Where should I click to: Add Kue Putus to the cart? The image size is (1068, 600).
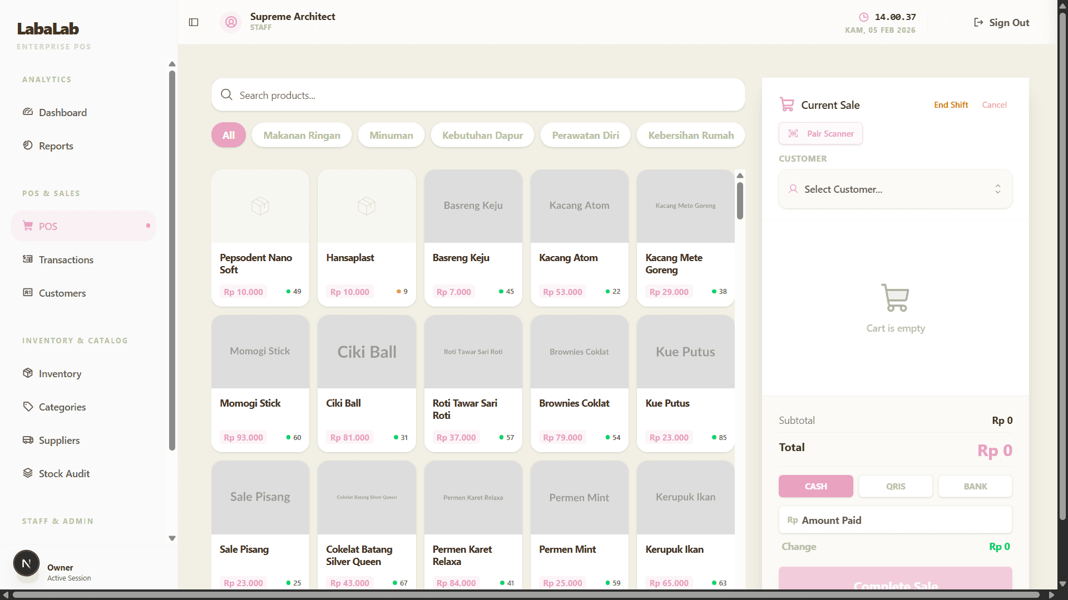[685, 383]
